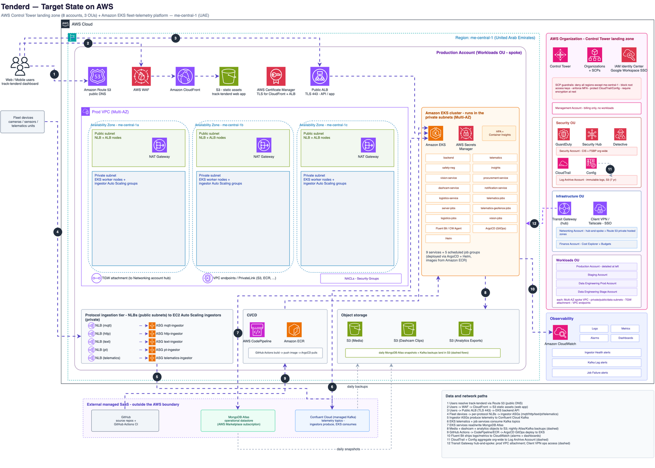Select the Amazon EKS icon
655x468 pixels.
(436, 133)
